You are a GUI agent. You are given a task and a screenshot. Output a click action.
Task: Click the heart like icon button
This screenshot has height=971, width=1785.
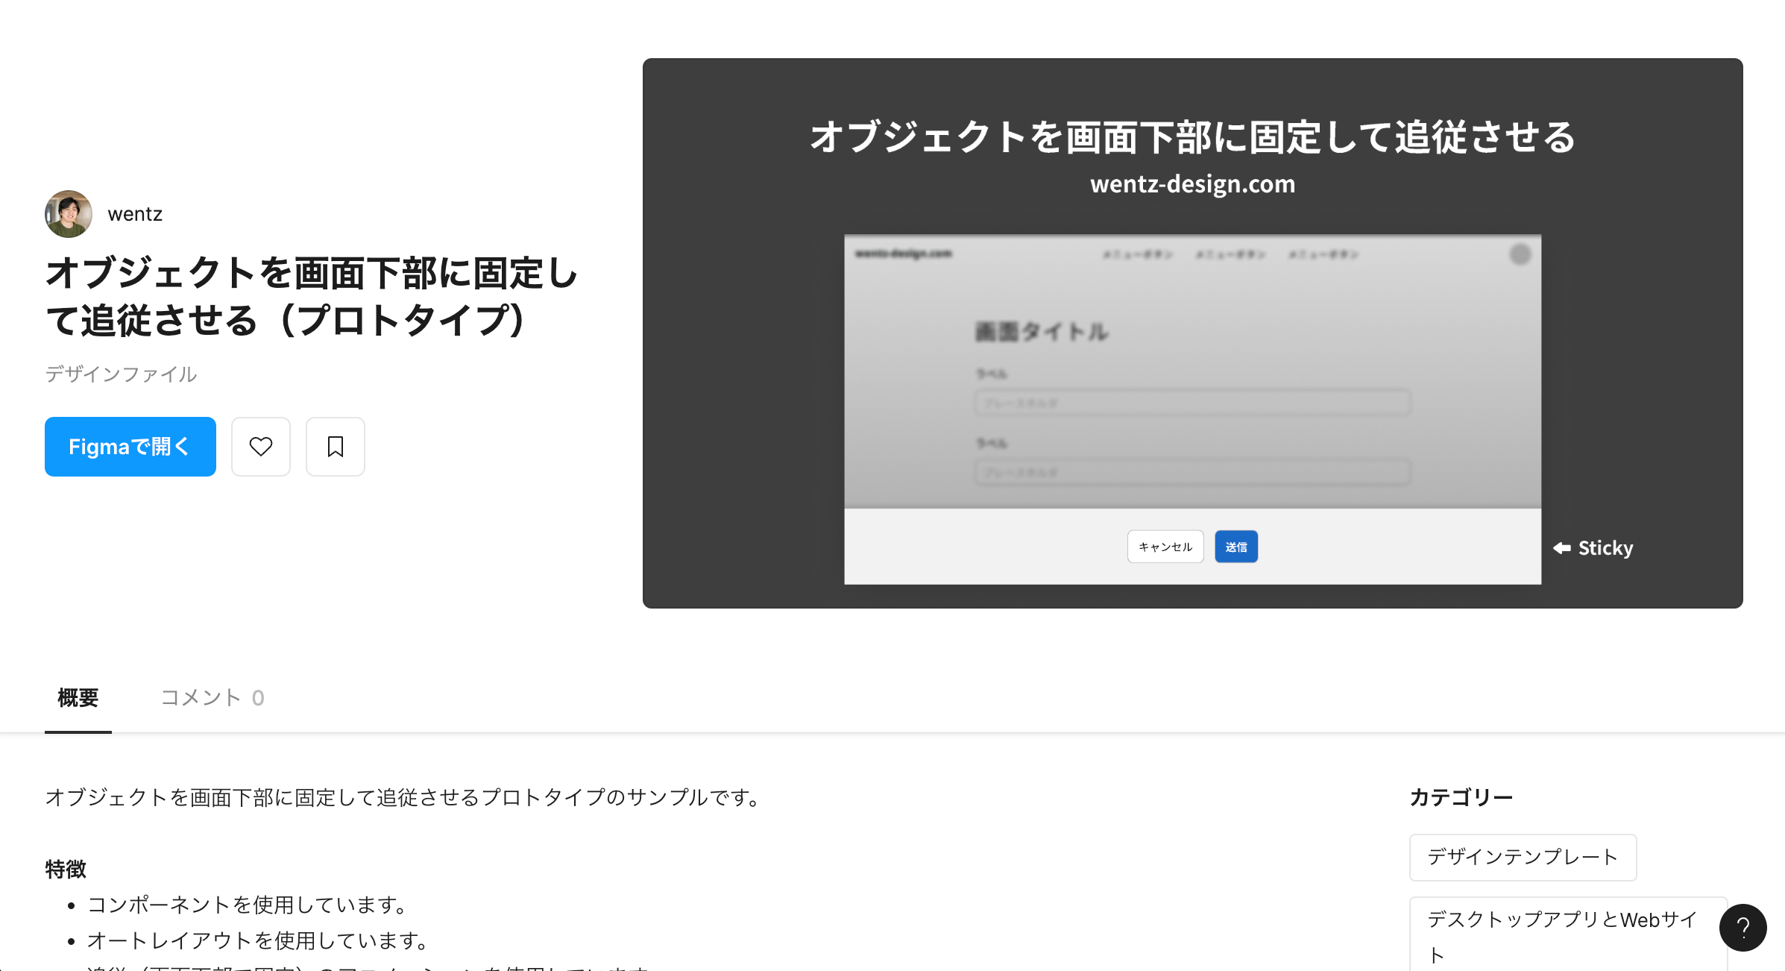(260, 447)
